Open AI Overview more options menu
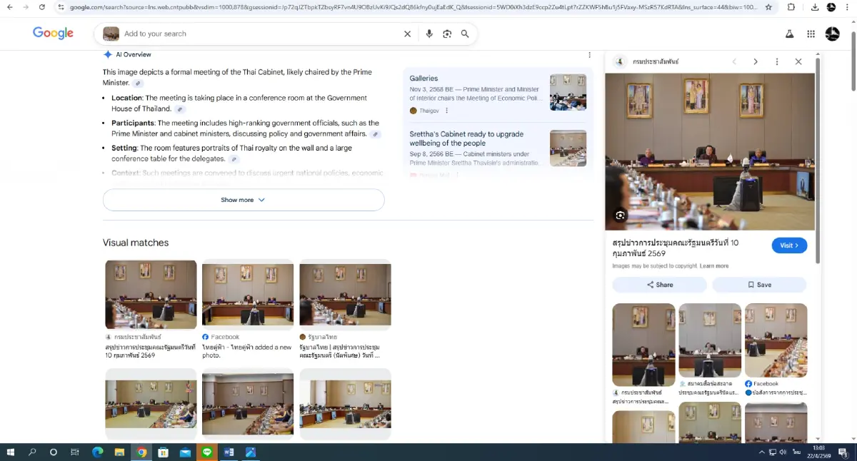This screenshot has width=857, height=461. pos(589,55)
